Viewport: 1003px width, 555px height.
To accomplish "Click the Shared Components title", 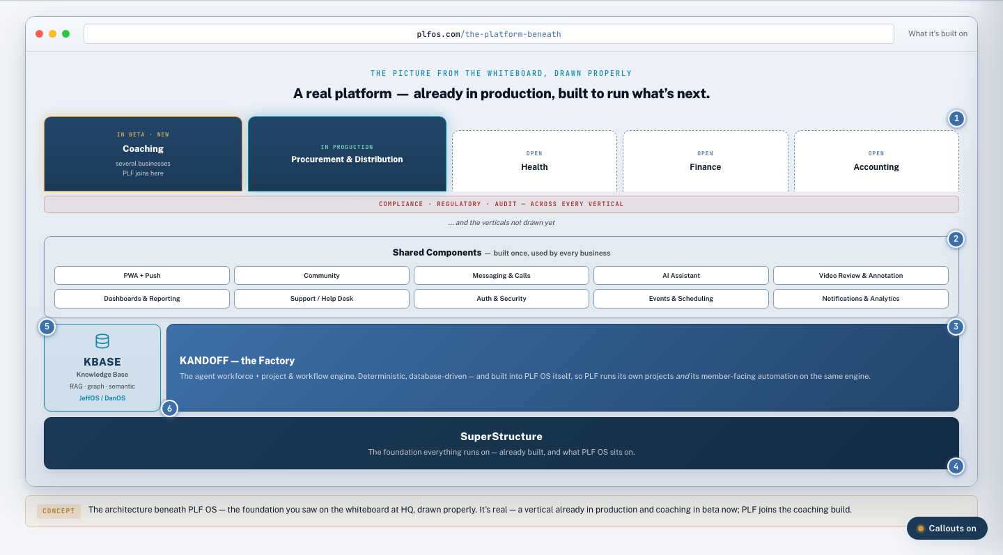I will click(x=437, y=253).
